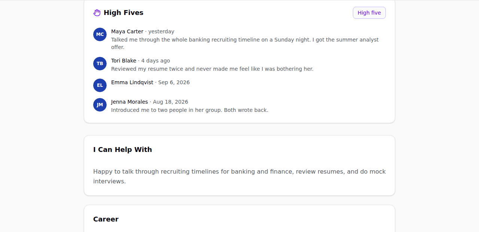Image resolution: width=479 pixels, height=232 pixels.
Task: Click the waving hand icon beside High Fives
Action: tap(97, 13)
